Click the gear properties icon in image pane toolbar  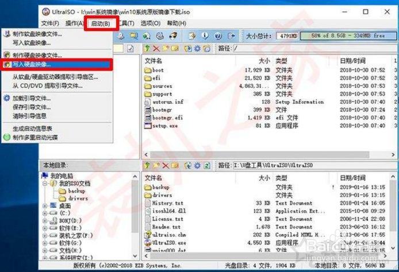point(197,48)
